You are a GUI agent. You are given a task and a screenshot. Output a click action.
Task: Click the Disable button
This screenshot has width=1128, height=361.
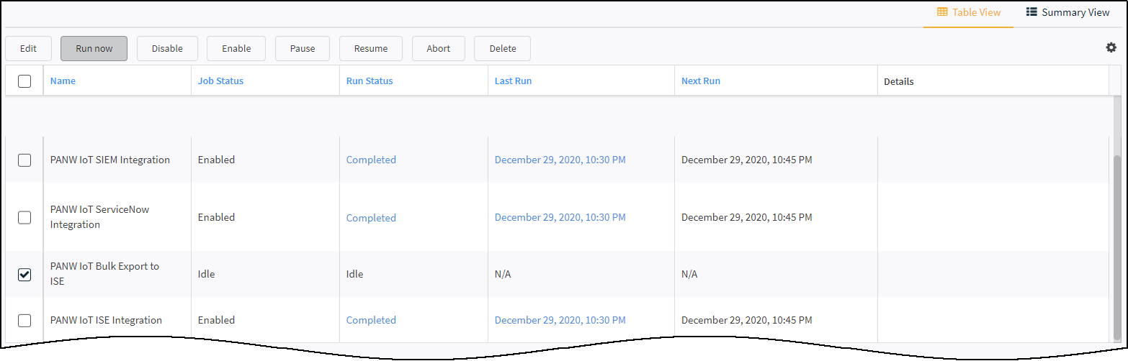[167, 49]
